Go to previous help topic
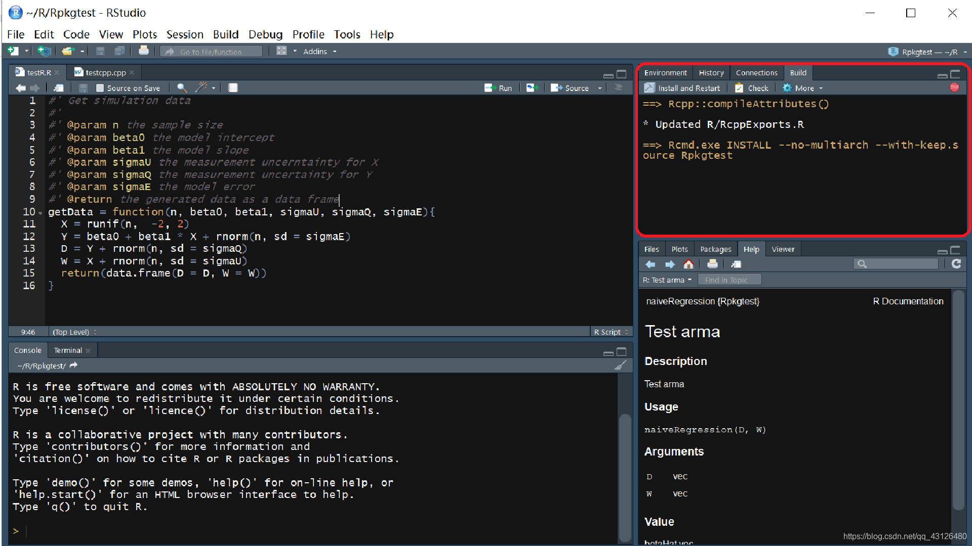Viewport: 972px width, 546px height. [651, 264]
